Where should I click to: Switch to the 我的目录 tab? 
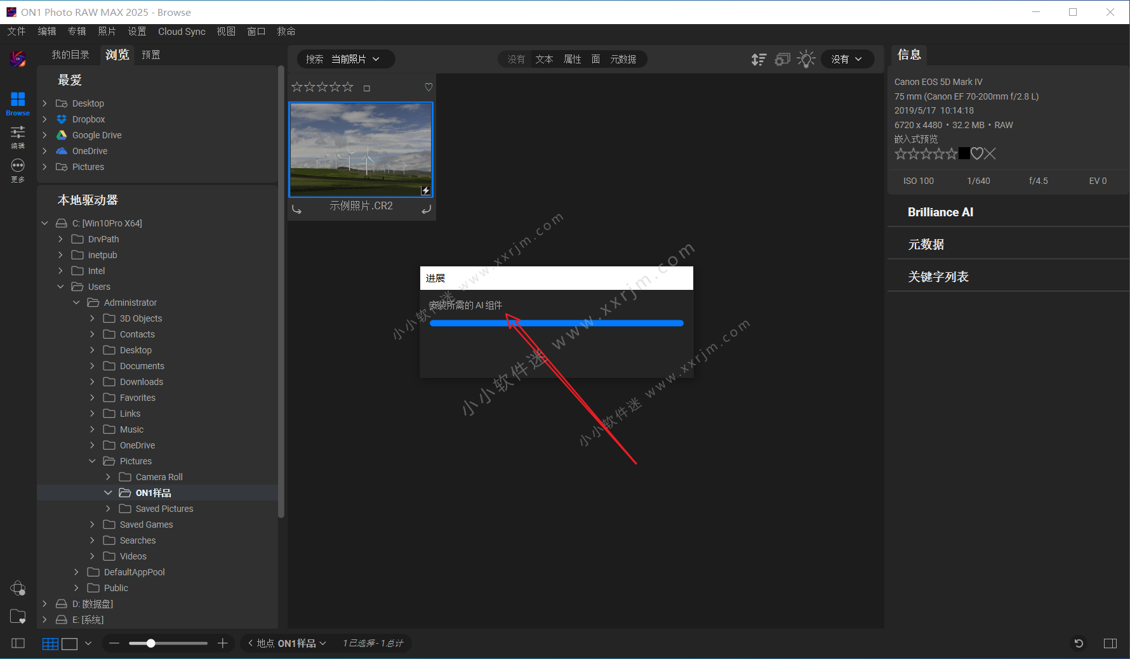click(x=70, y=55)
